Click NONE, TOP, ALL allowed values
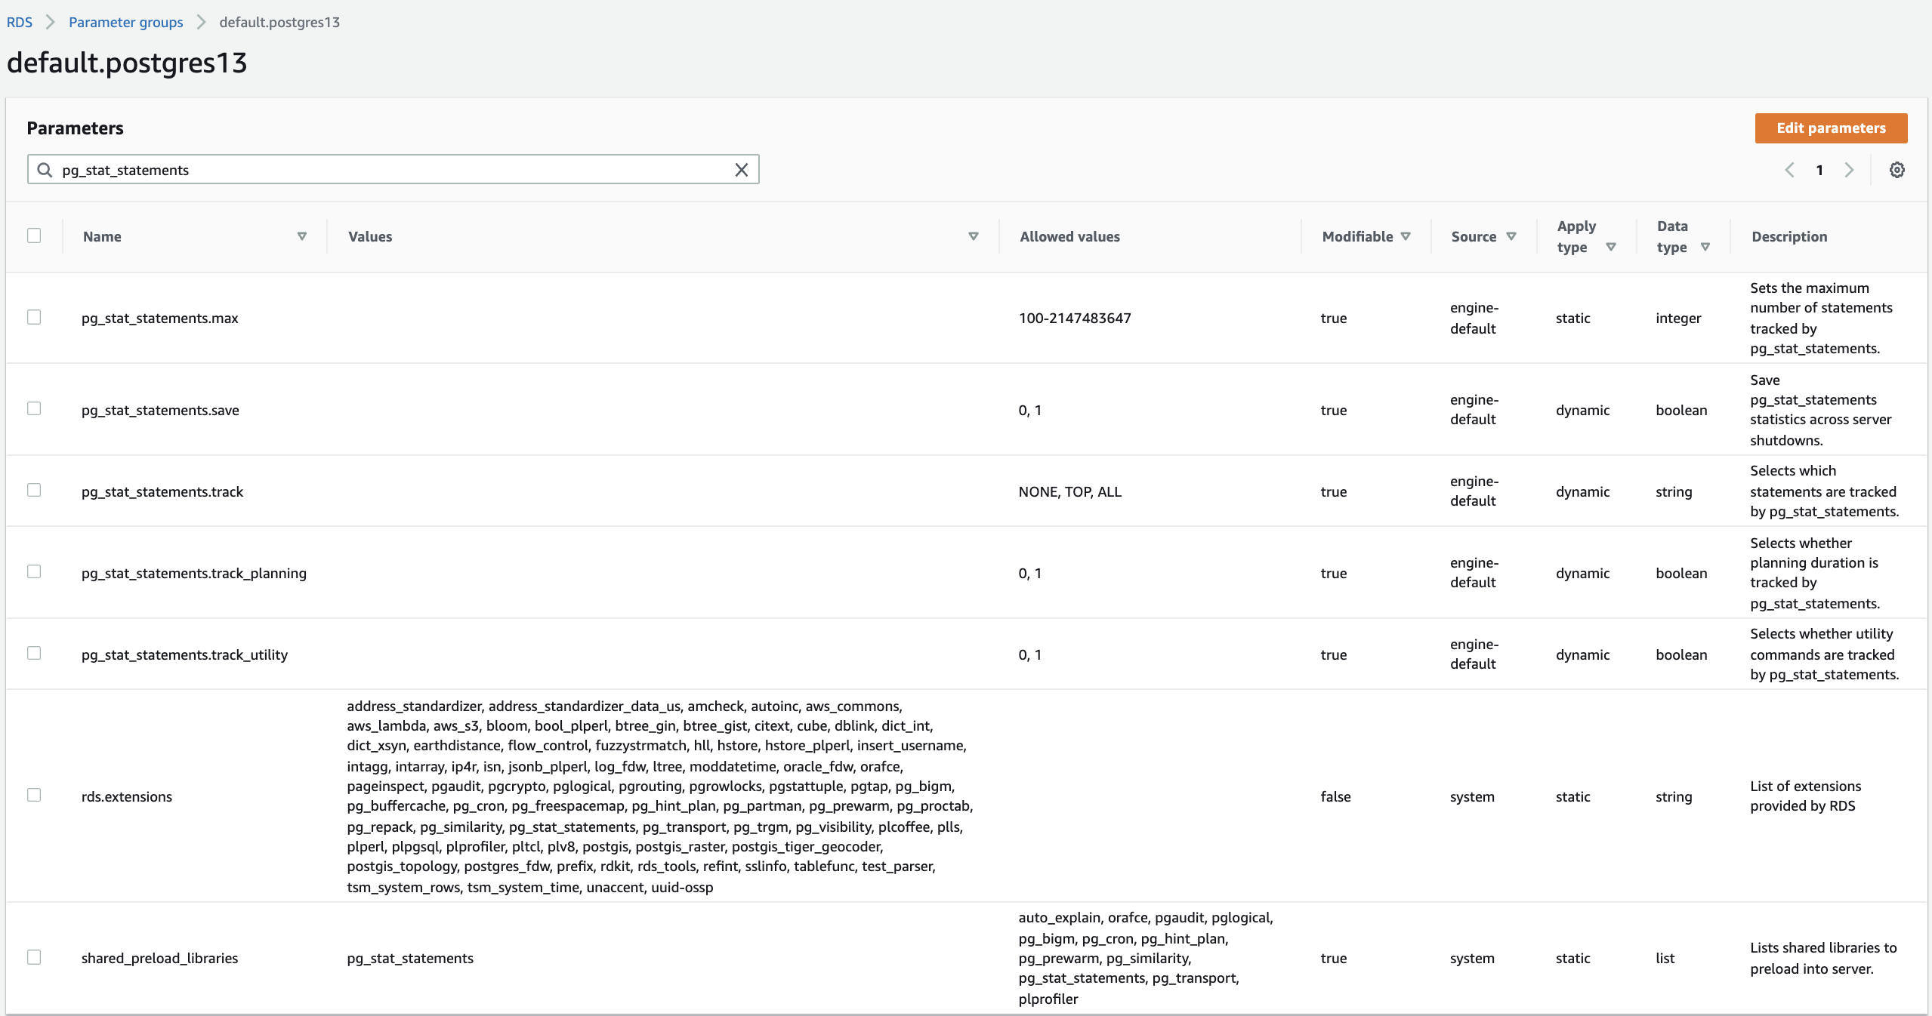This screenshot has height=1016, width=1932. coord(1069,492)
